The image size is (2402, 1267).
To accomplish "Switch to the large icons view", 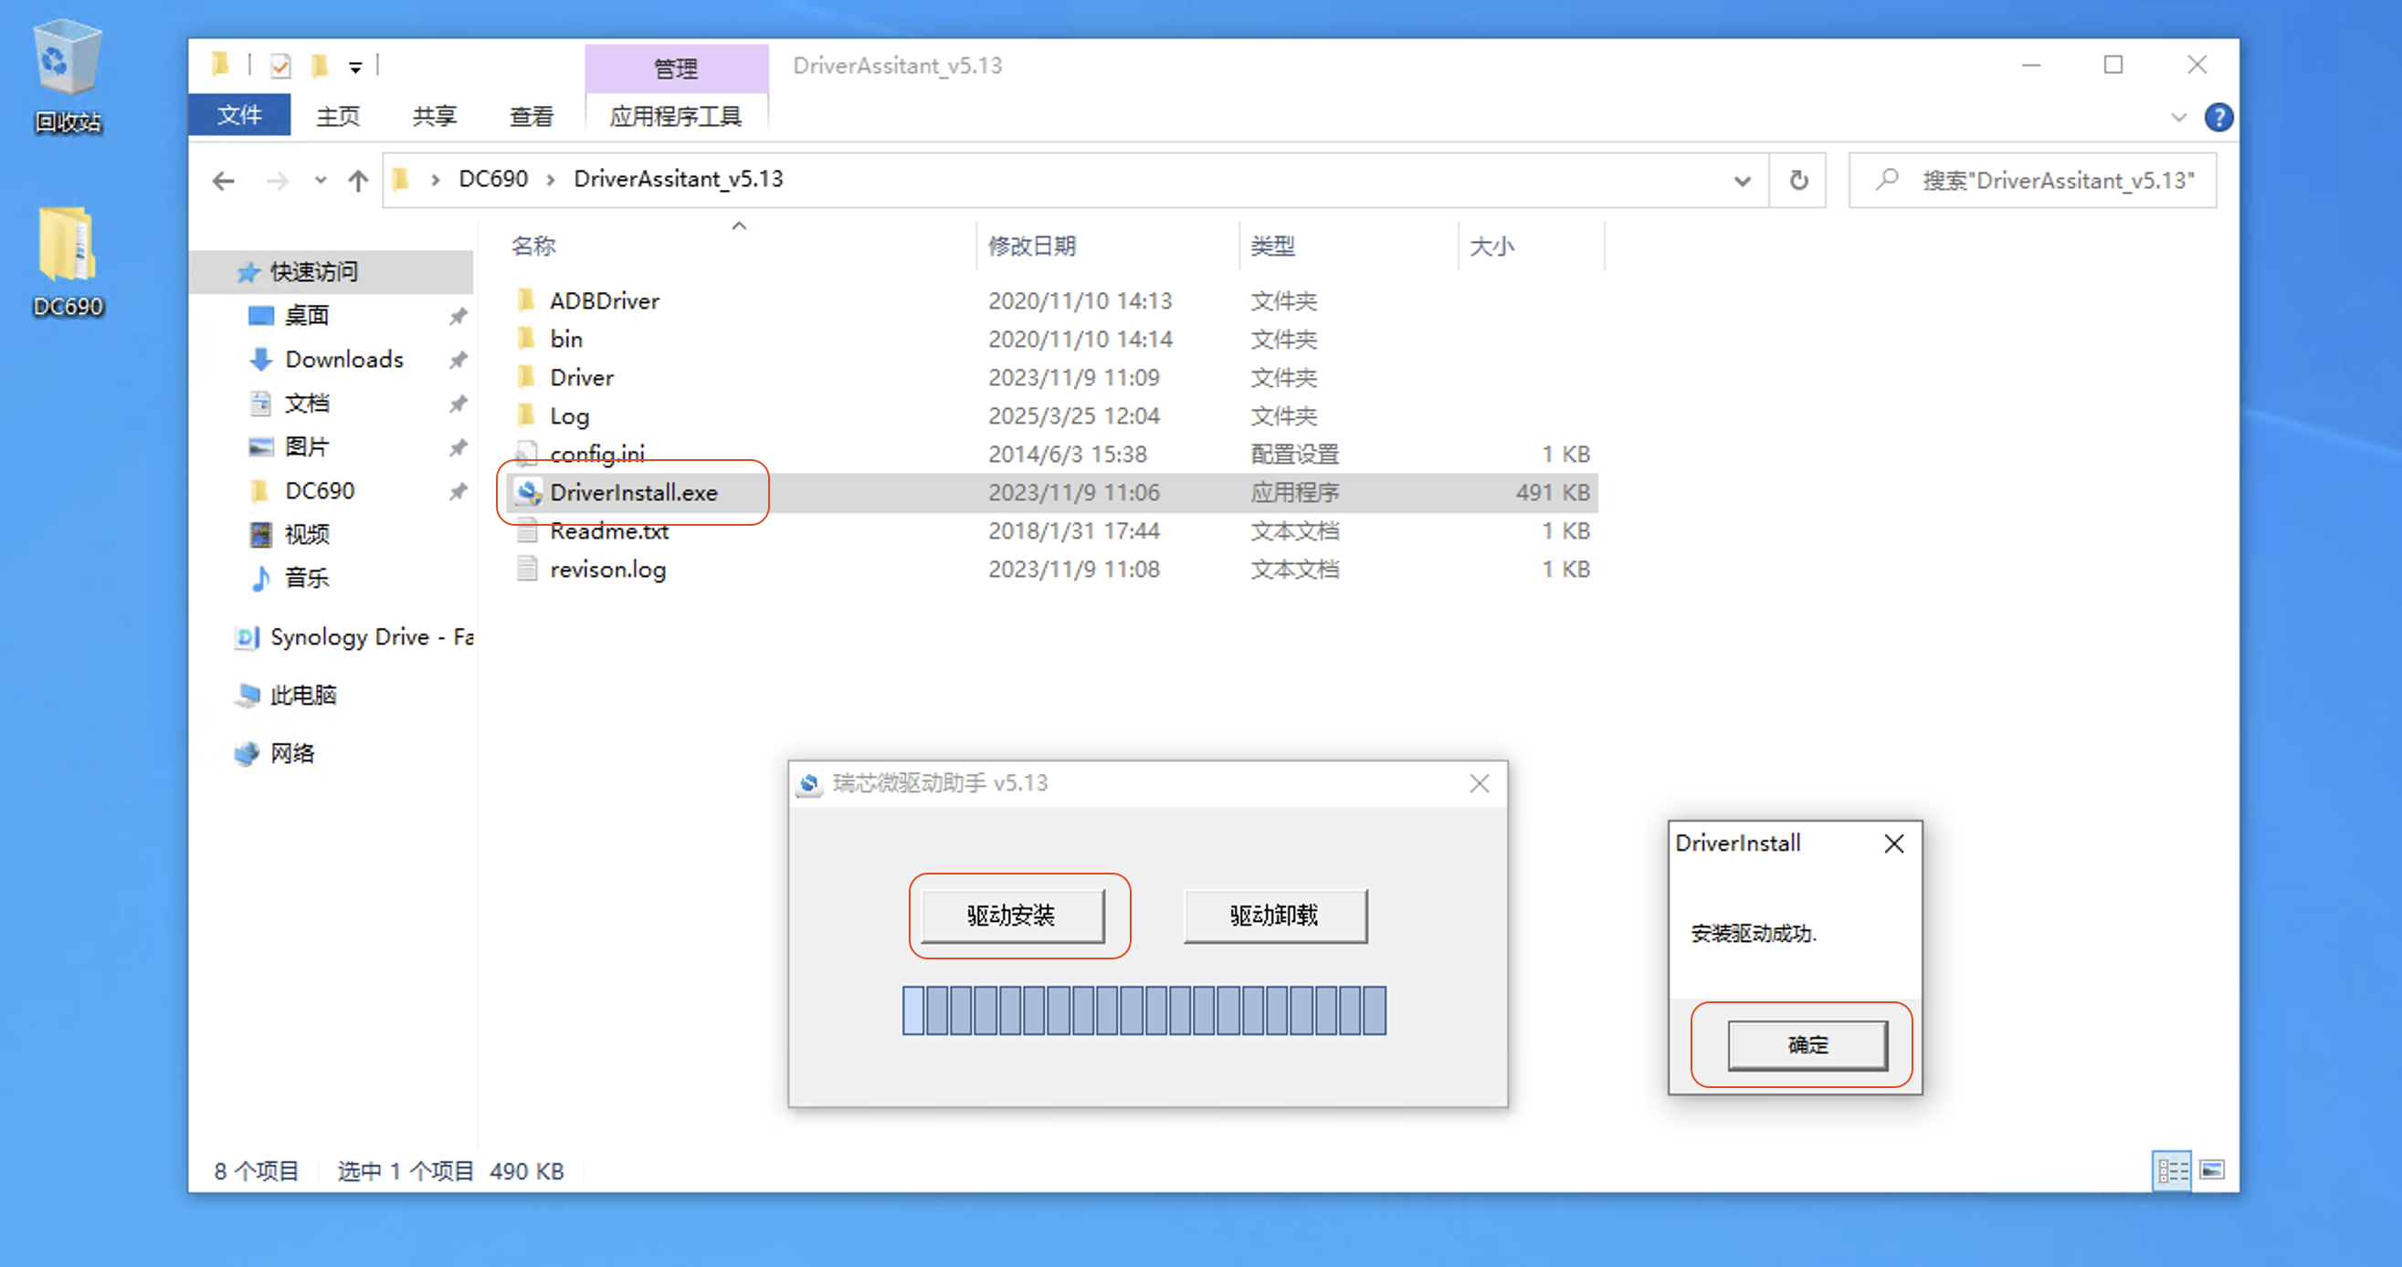I will 2213,1170.
